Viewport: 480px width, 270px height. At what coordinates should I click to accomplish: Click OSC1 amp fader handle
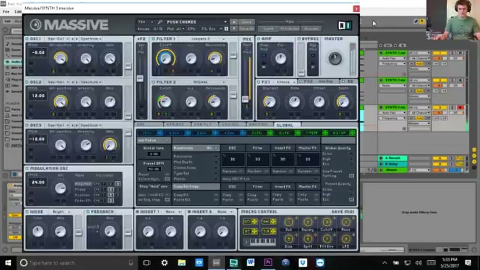[128, 66]
